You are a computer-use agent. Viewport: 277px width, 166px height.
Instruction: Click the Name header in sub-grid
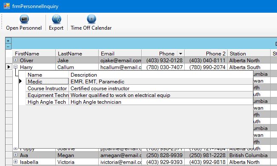[x=47, y=75]
